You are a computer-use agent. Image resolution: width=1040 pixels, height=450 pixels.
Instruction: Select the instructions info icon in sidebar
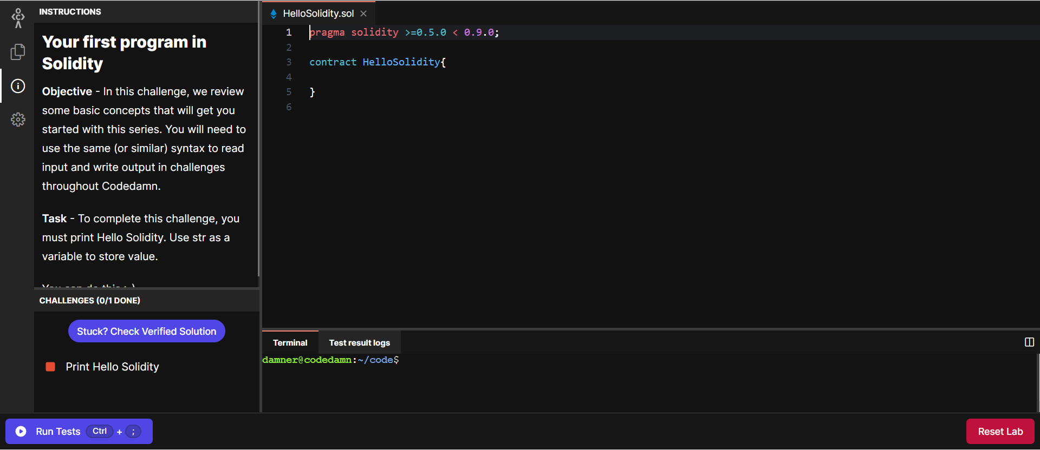click(x=18, y=86)
